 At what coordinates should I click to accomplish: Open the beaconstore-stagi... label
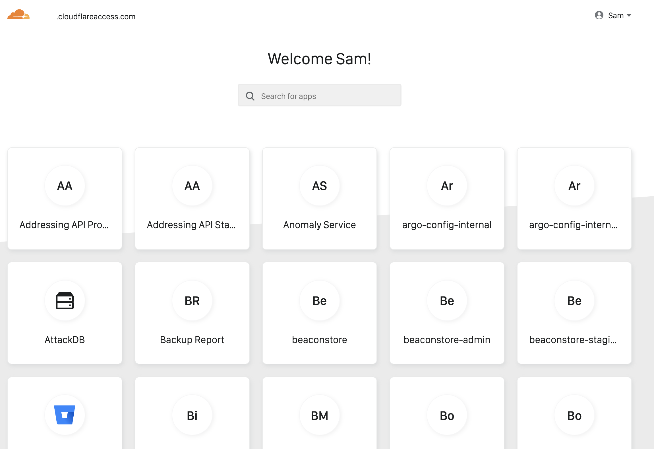click(573, 340)
